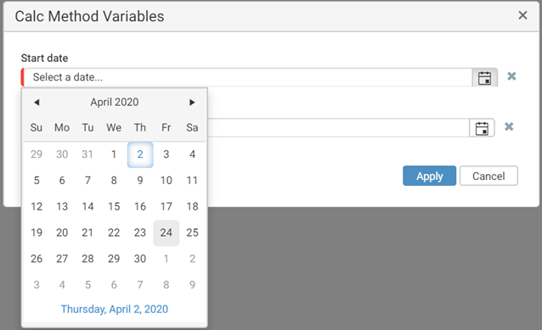Screen dimensions: 542x330
Task: Click the Thursday, April 2, 2020 today link
Action: click(115, 309)
